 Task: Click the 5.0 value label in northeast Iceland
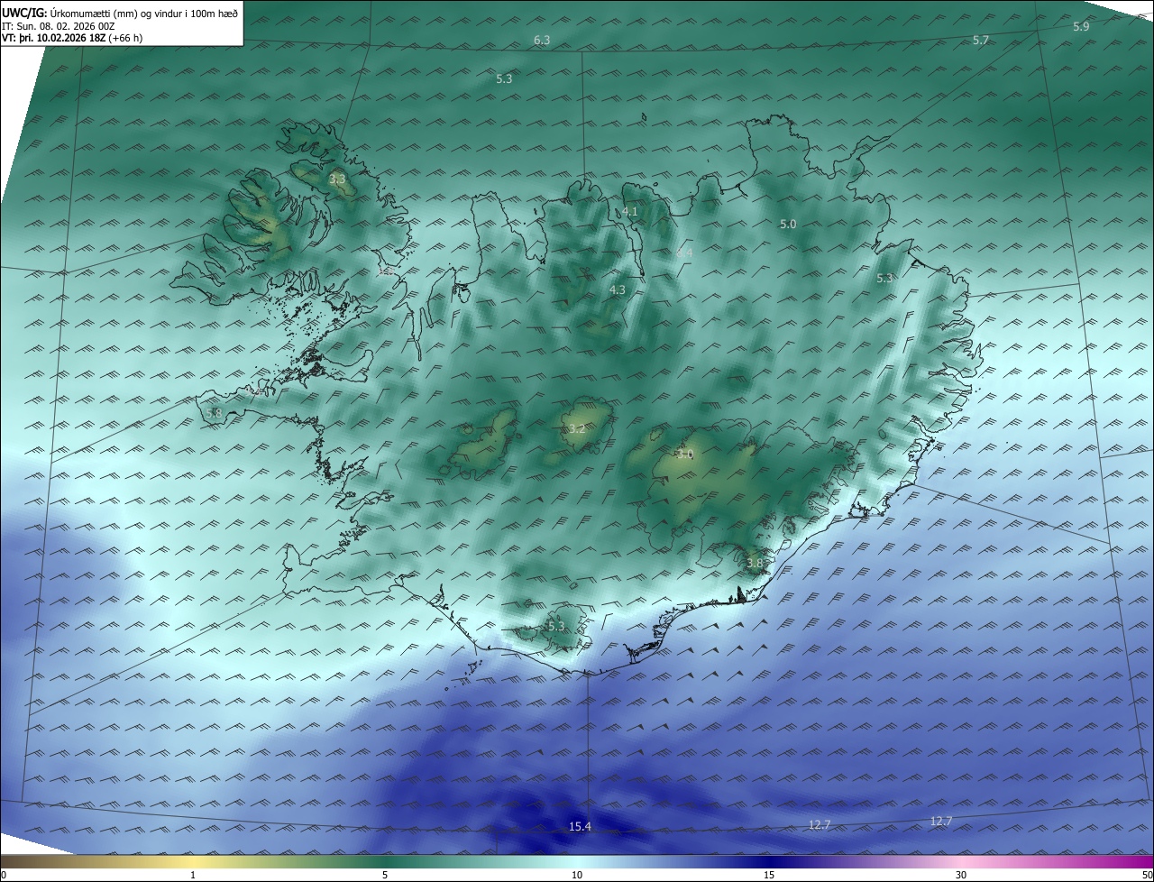[788, 224]
